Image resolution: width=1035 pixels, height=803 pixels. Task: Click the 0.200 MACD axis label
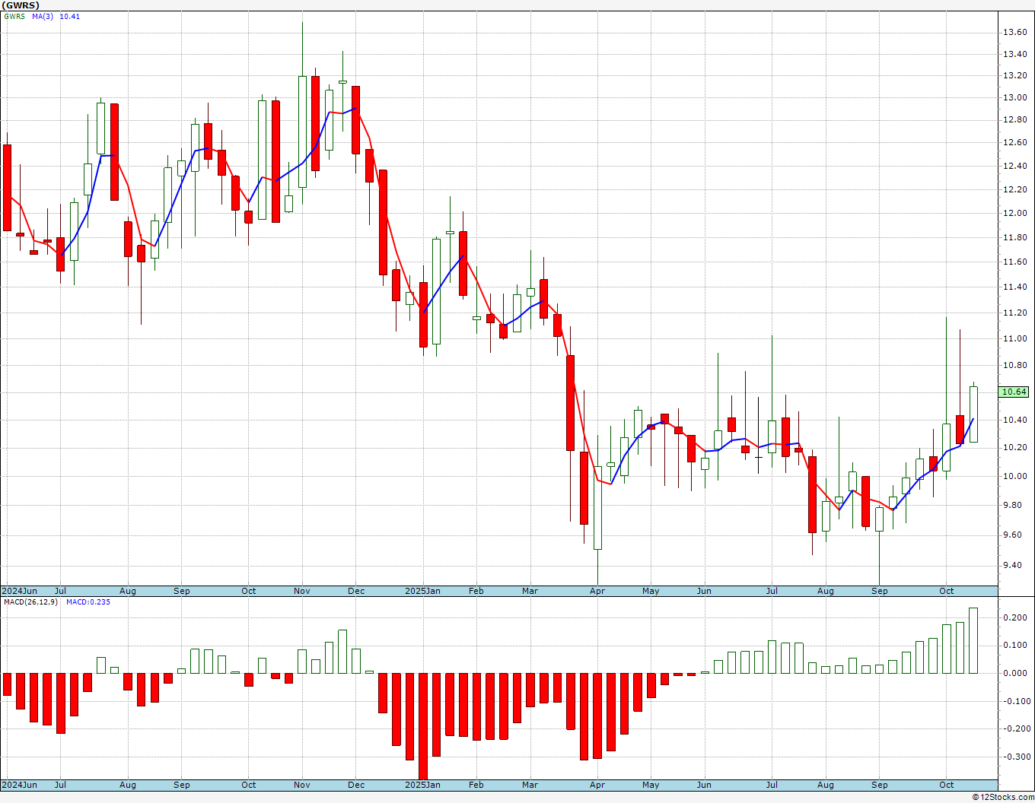(1015, 617)
